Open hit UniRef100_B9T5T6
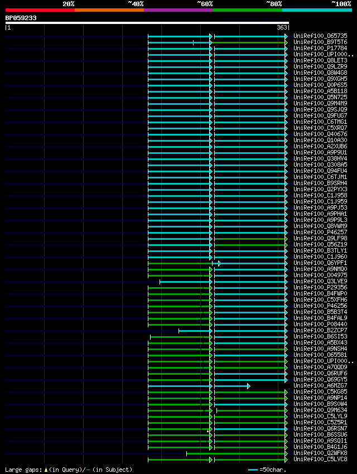The width and height of the screenshot is (357, 474). point(320,42)
